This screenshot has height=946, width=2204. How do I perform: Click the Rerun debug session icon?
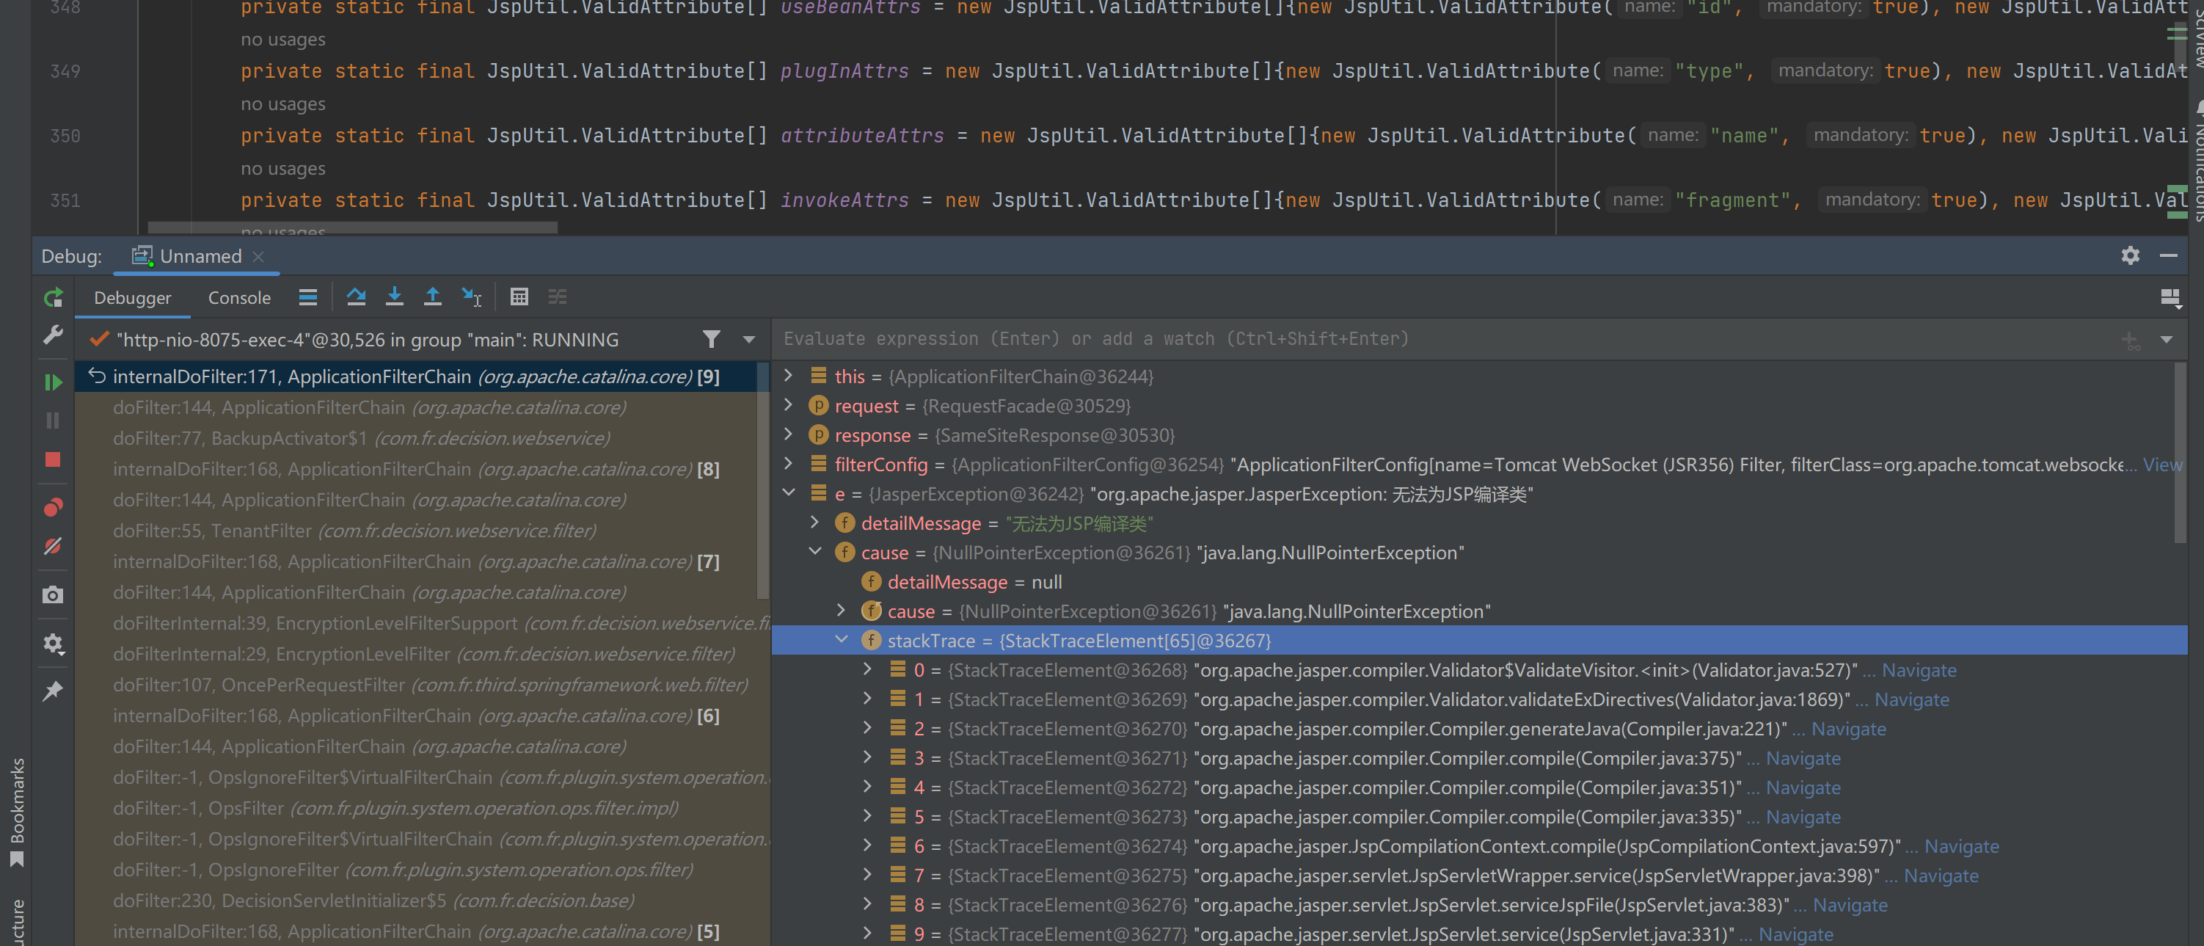click(53, 297)
